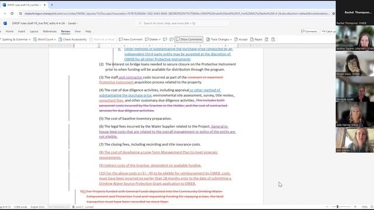374x210 pixels.
Task: Go to the next comment icon
Action: 171,39
